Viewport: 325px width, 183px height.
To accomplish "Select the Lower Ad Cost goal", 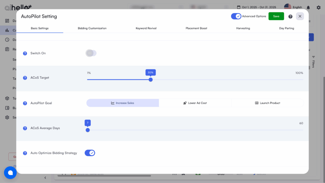I will [195, 103].
